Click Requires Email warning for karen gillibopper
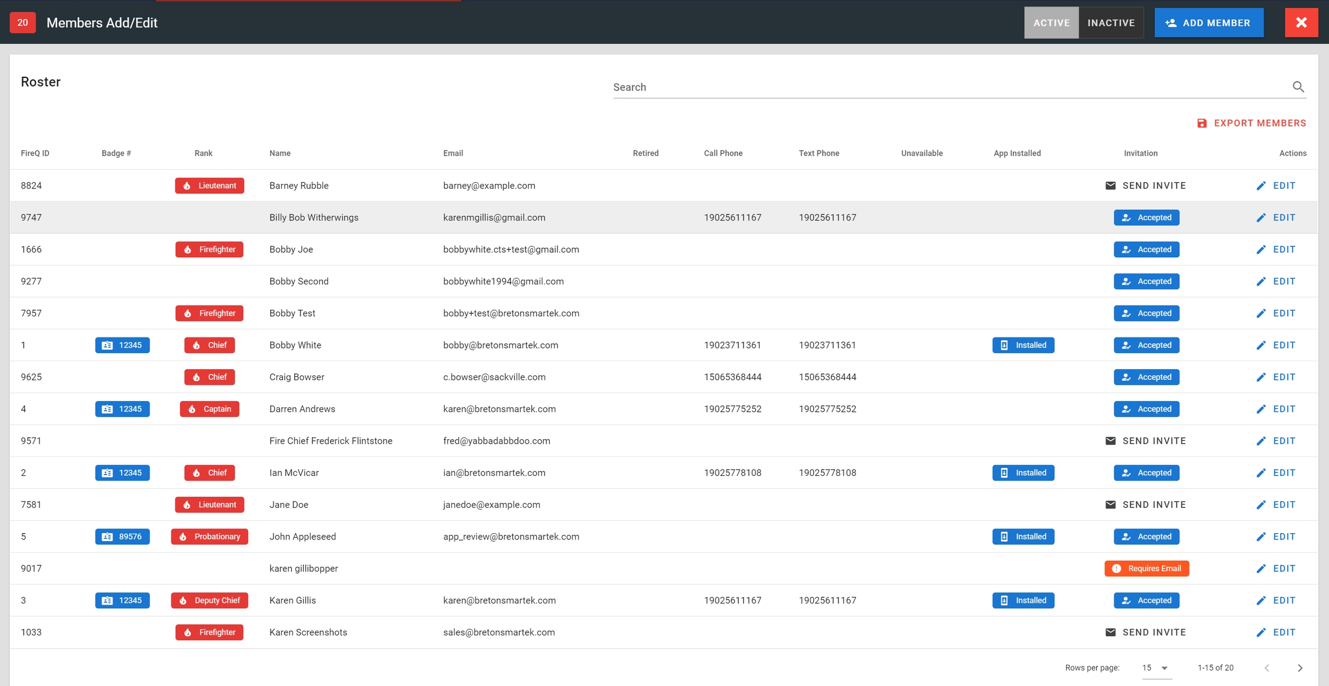The image size is (1329, 686). (1146, 569)
